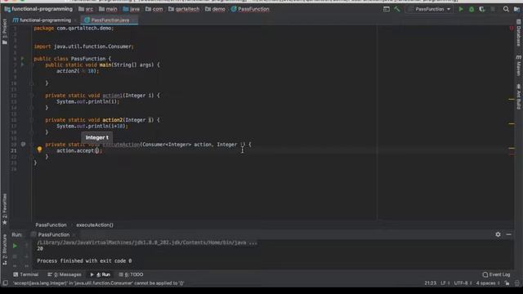The image size is (523, 294).
Task: Click main folder in navigation bar
Action: click(108, 9)
